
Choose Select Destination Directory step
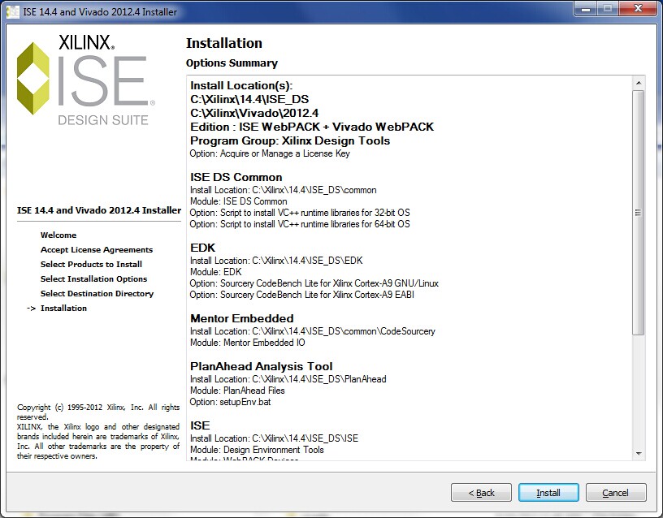pyautogui.click(x=97, y=294)
